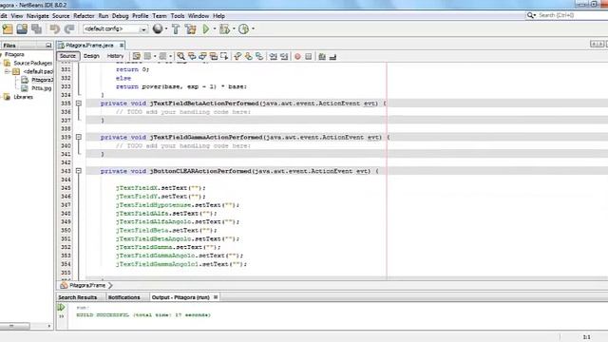Open the Profile Project dropdown arrow
This screenshot has height=342, width=608.
(x=254, y=28)
